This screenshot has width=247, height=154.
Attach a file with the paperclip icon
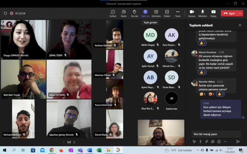pos(207,141)
